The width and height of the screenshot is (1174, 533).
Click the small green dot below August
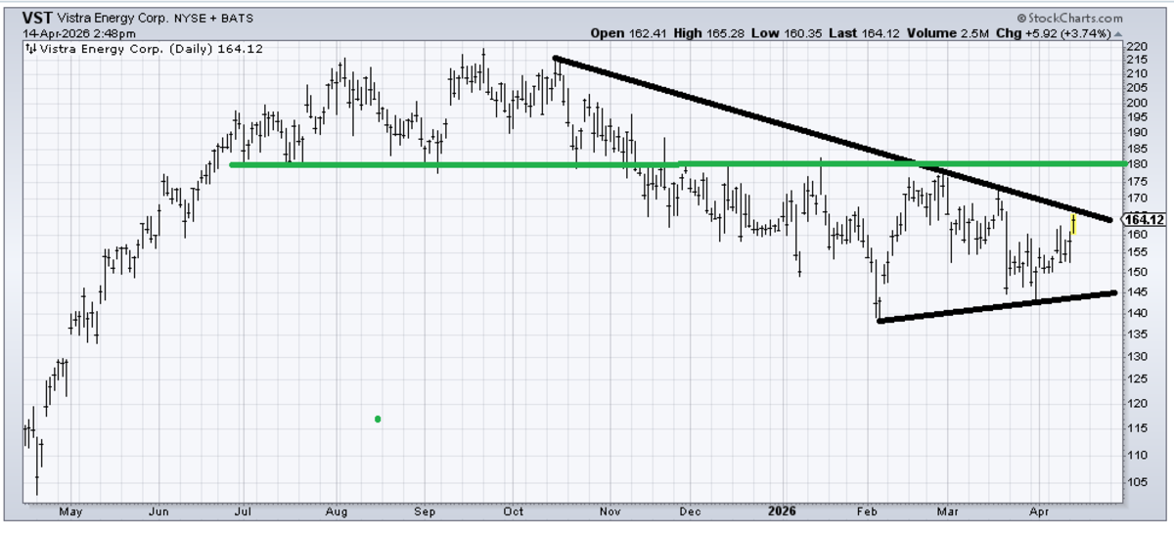tap(378, 420)
